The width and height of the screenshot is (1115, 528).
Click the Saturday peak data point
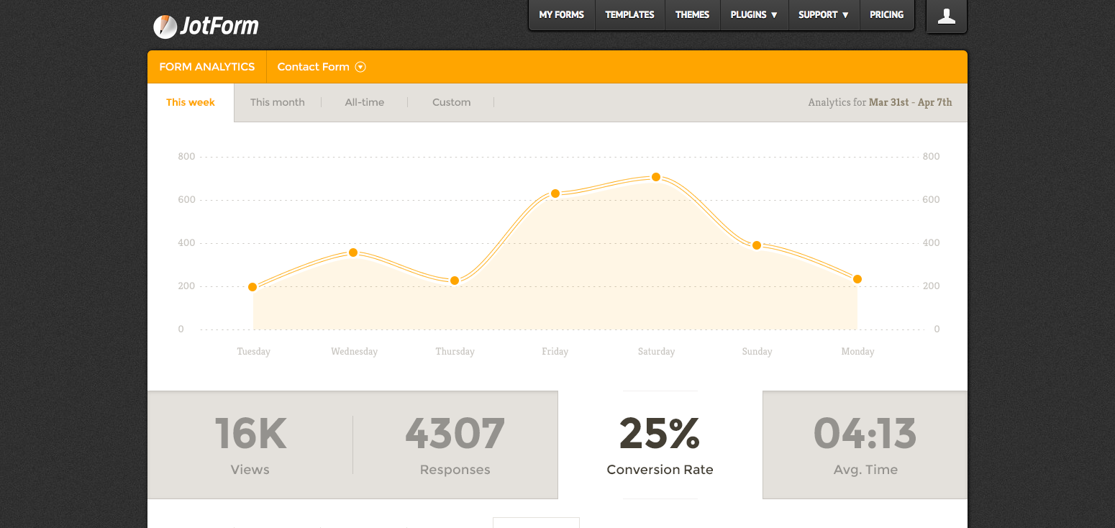click(x=656, y=177)
